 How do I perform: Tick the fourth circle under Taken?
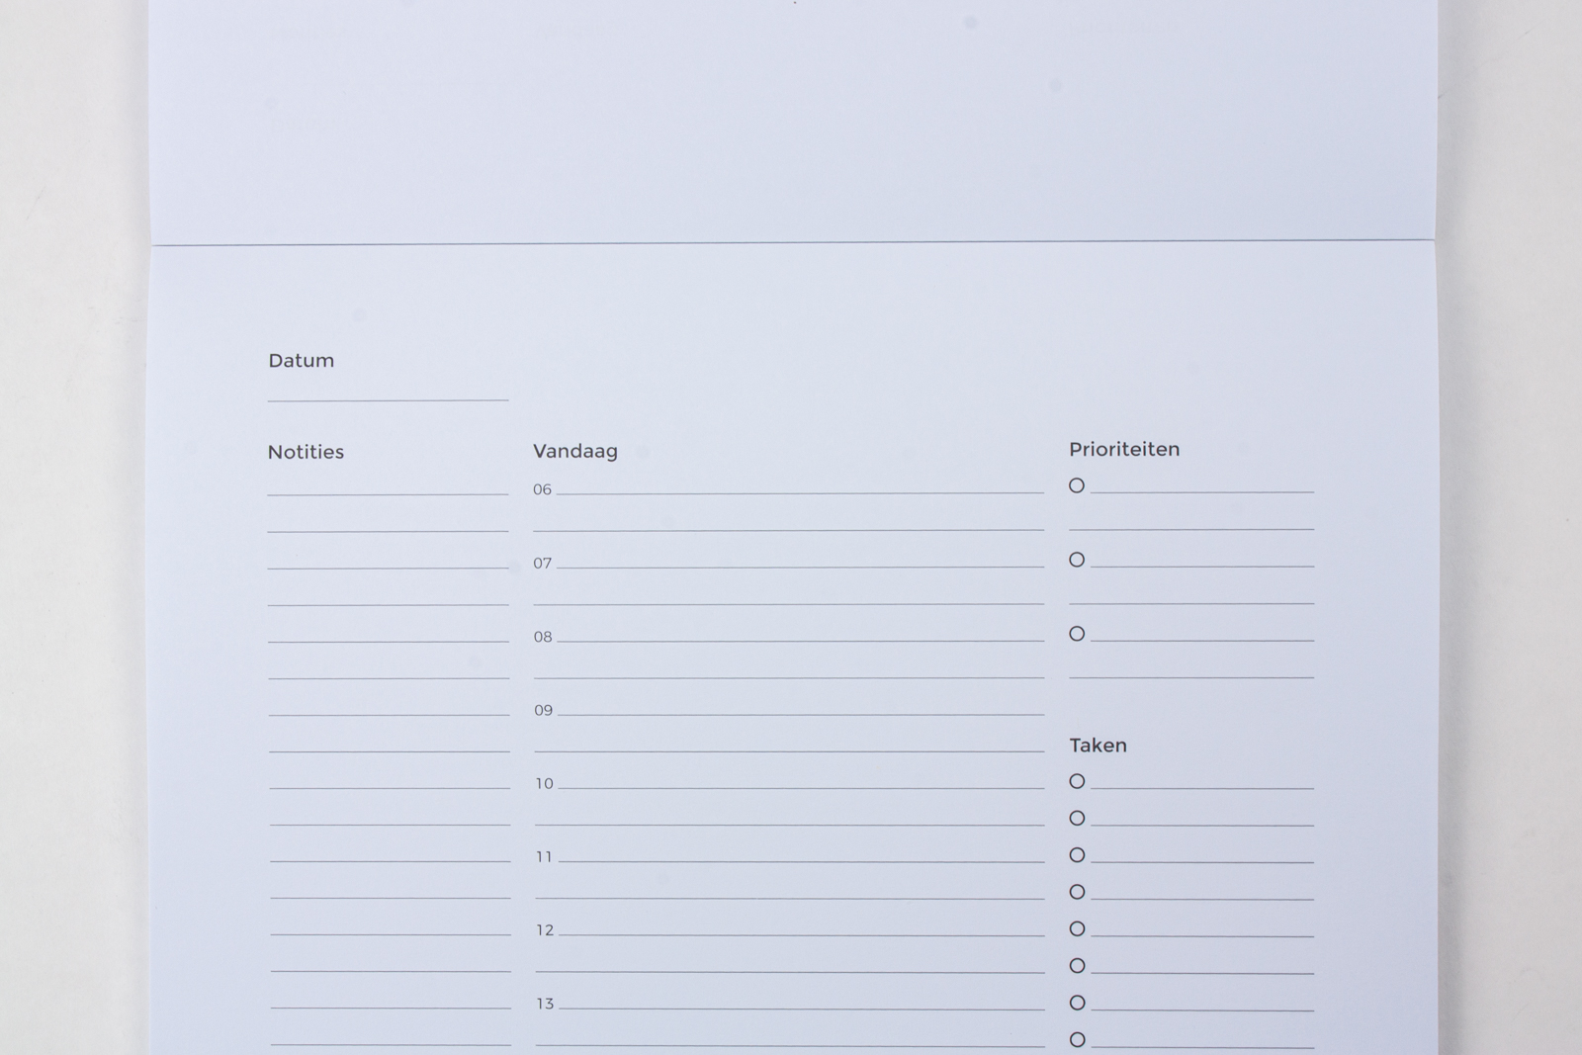tap(1077, 892)
